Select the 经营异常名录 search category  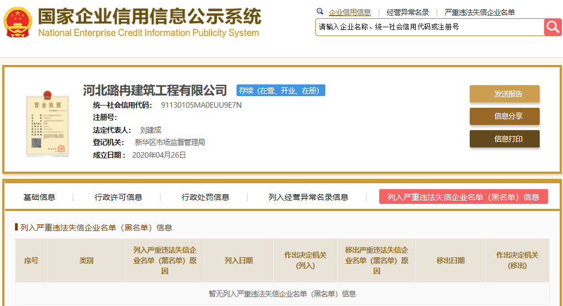(x=408, y=12)
